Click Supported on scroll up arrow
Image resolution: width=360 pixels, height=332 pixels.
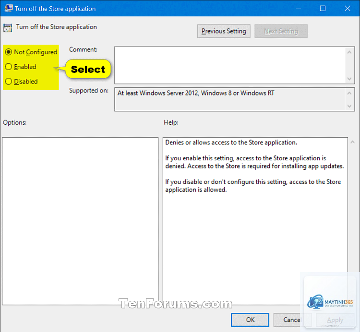tap(349, 93)
